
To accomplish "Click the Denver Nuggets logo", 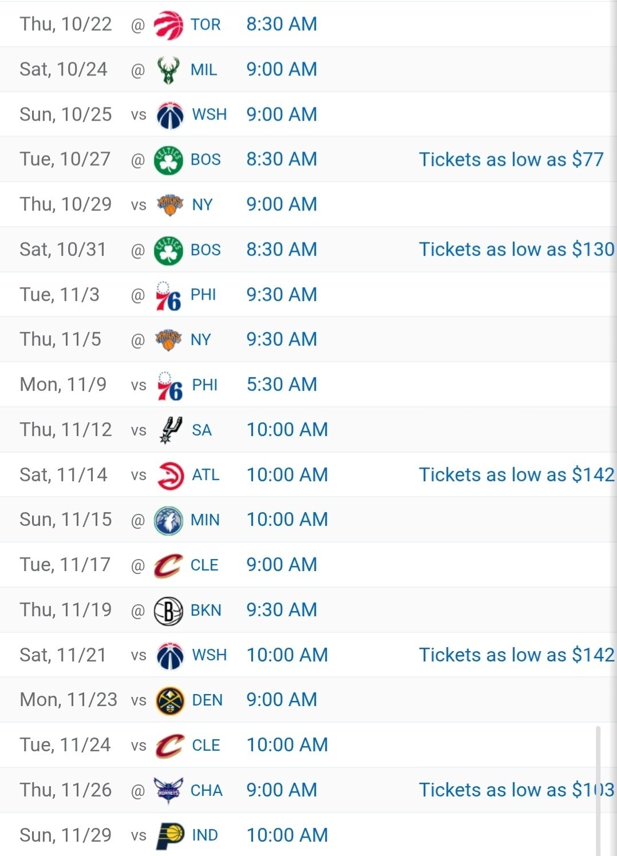I will pyautogui.click(x=170, y=701).
